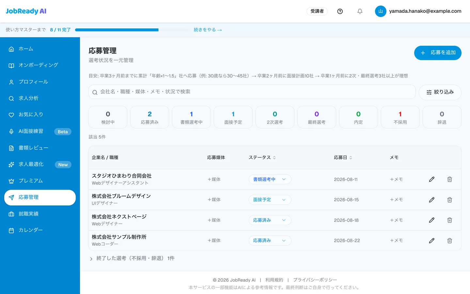Click the JobReady AI logo
Screen dimensions: 470x294
(x=26, y=11)
